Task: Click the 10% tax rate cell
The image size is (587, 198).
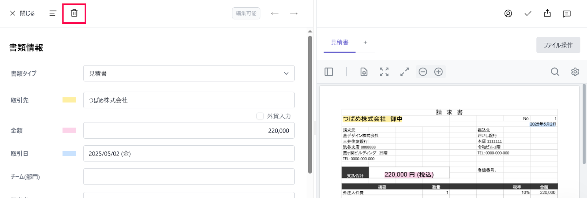Action: pos(525,193)
